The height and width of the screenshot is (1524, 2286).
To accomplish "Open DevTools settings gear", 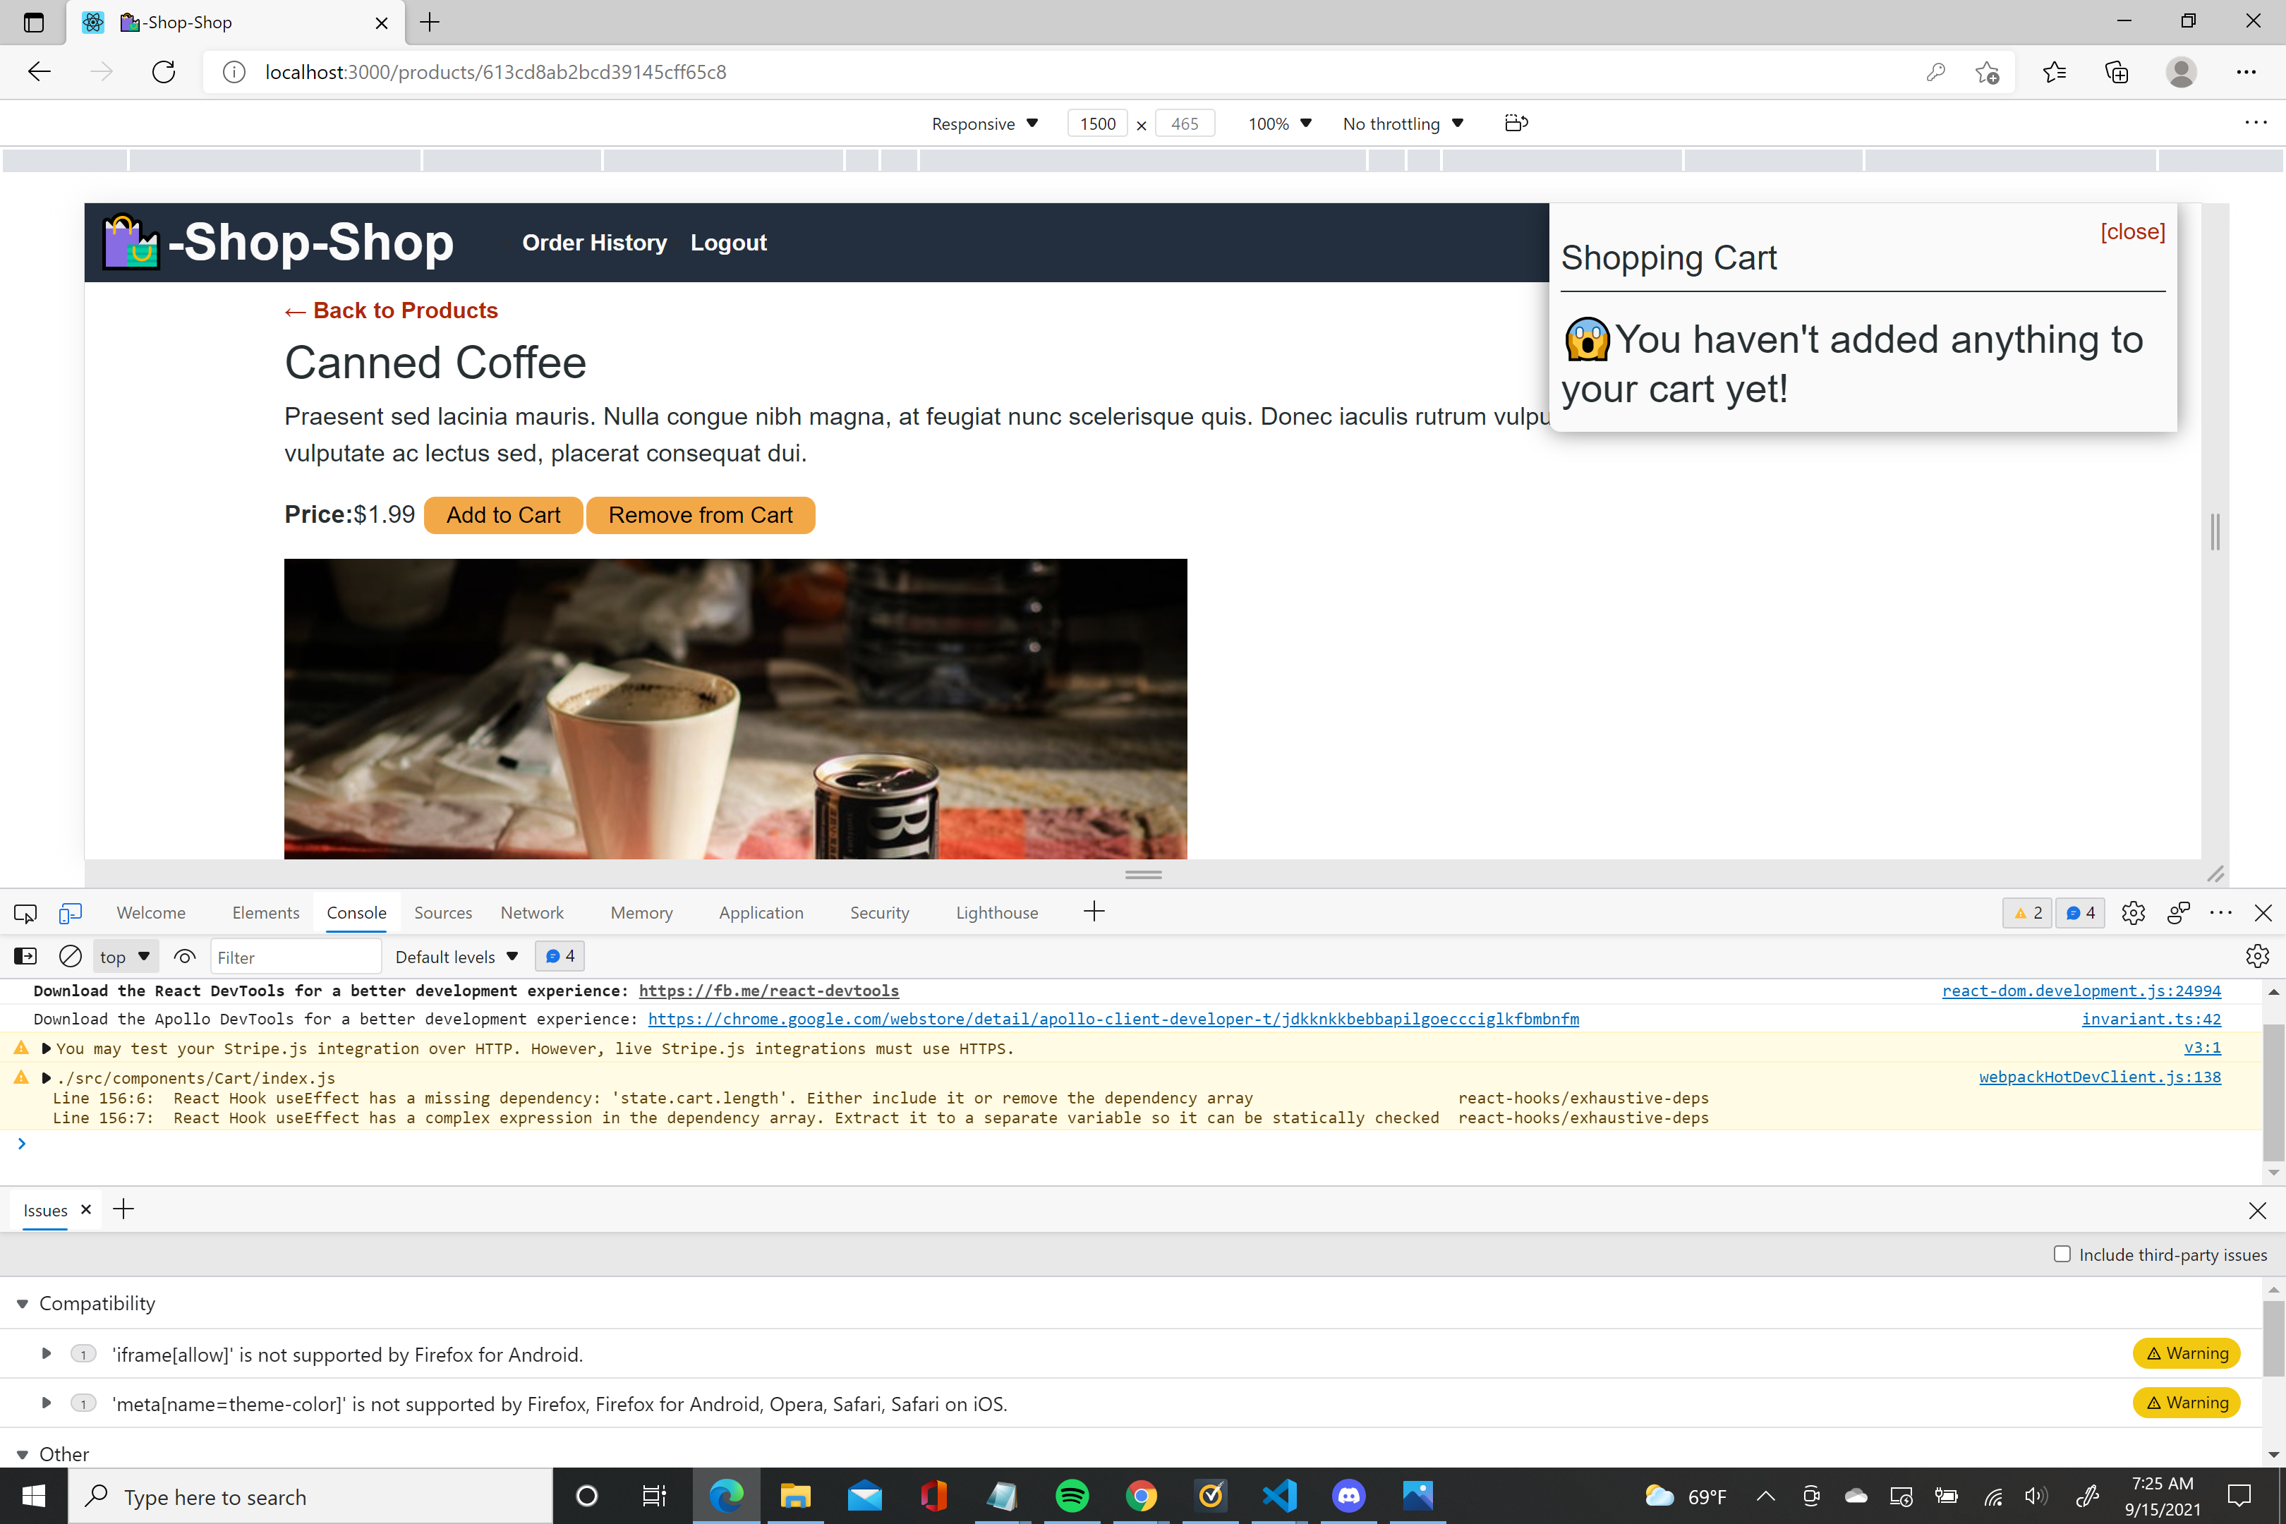I will (2134, 913).
